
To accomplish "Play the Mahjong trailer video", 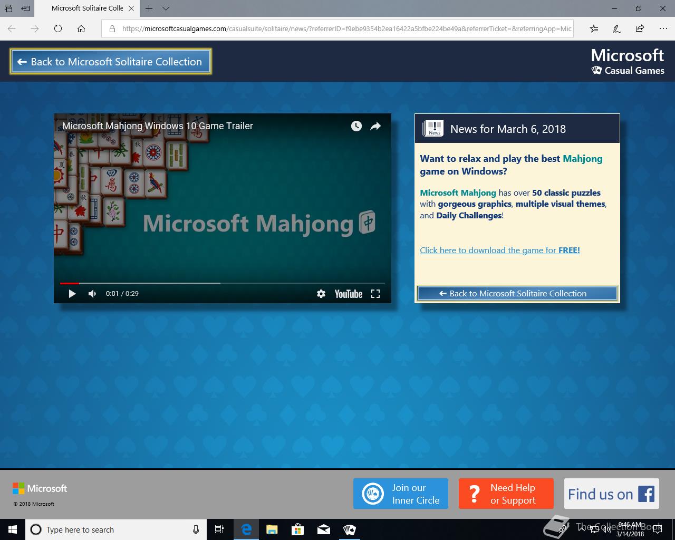I will 72,294.
